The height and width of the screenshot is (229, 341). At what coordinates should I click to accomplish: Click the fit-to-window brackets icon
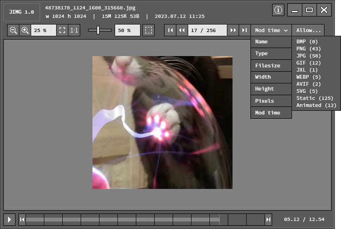(x=62, y=30)
